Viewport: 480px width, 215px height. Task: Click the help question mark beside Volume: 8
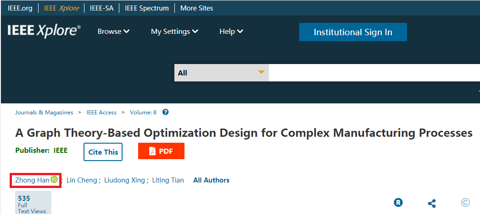click(165, 112)
